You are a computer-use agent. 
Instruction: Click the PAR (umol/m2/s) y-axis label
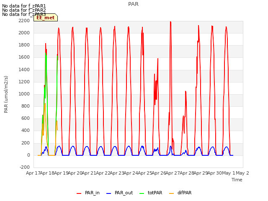6,94
